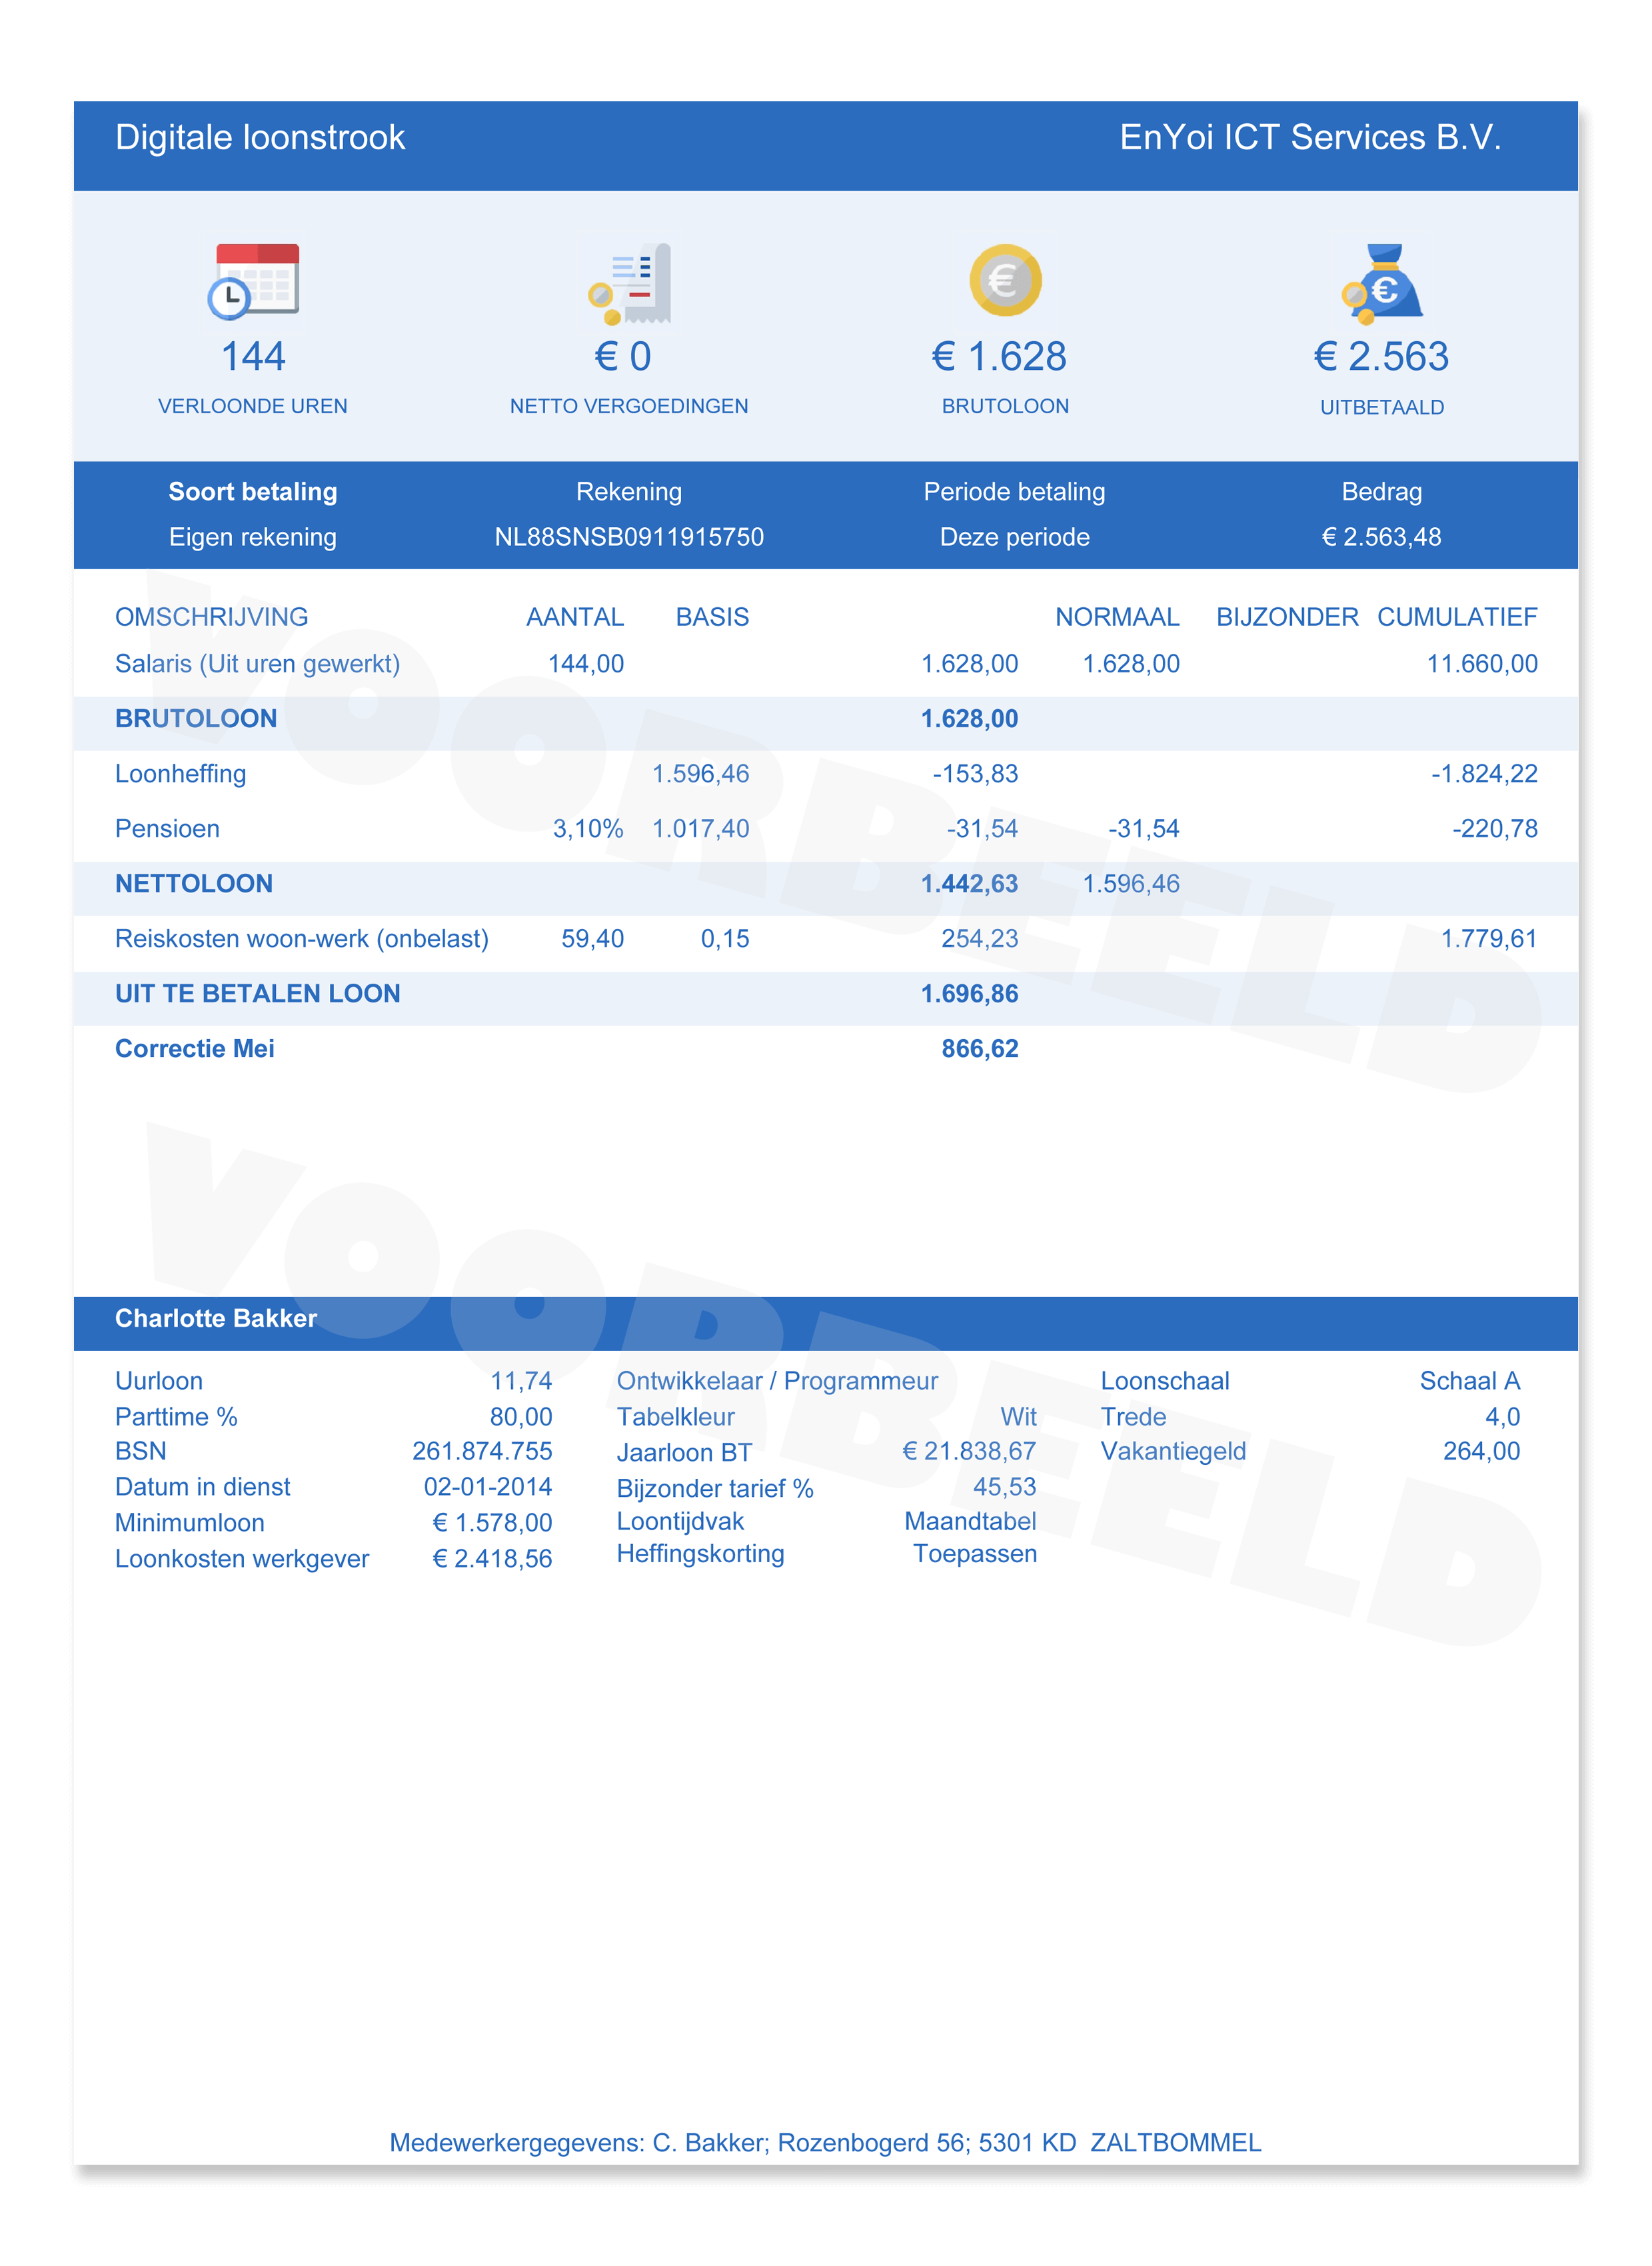Click the 'Pensioen' row label
The height and width of the screenshot is (2266, 1652).
point(167,828)
